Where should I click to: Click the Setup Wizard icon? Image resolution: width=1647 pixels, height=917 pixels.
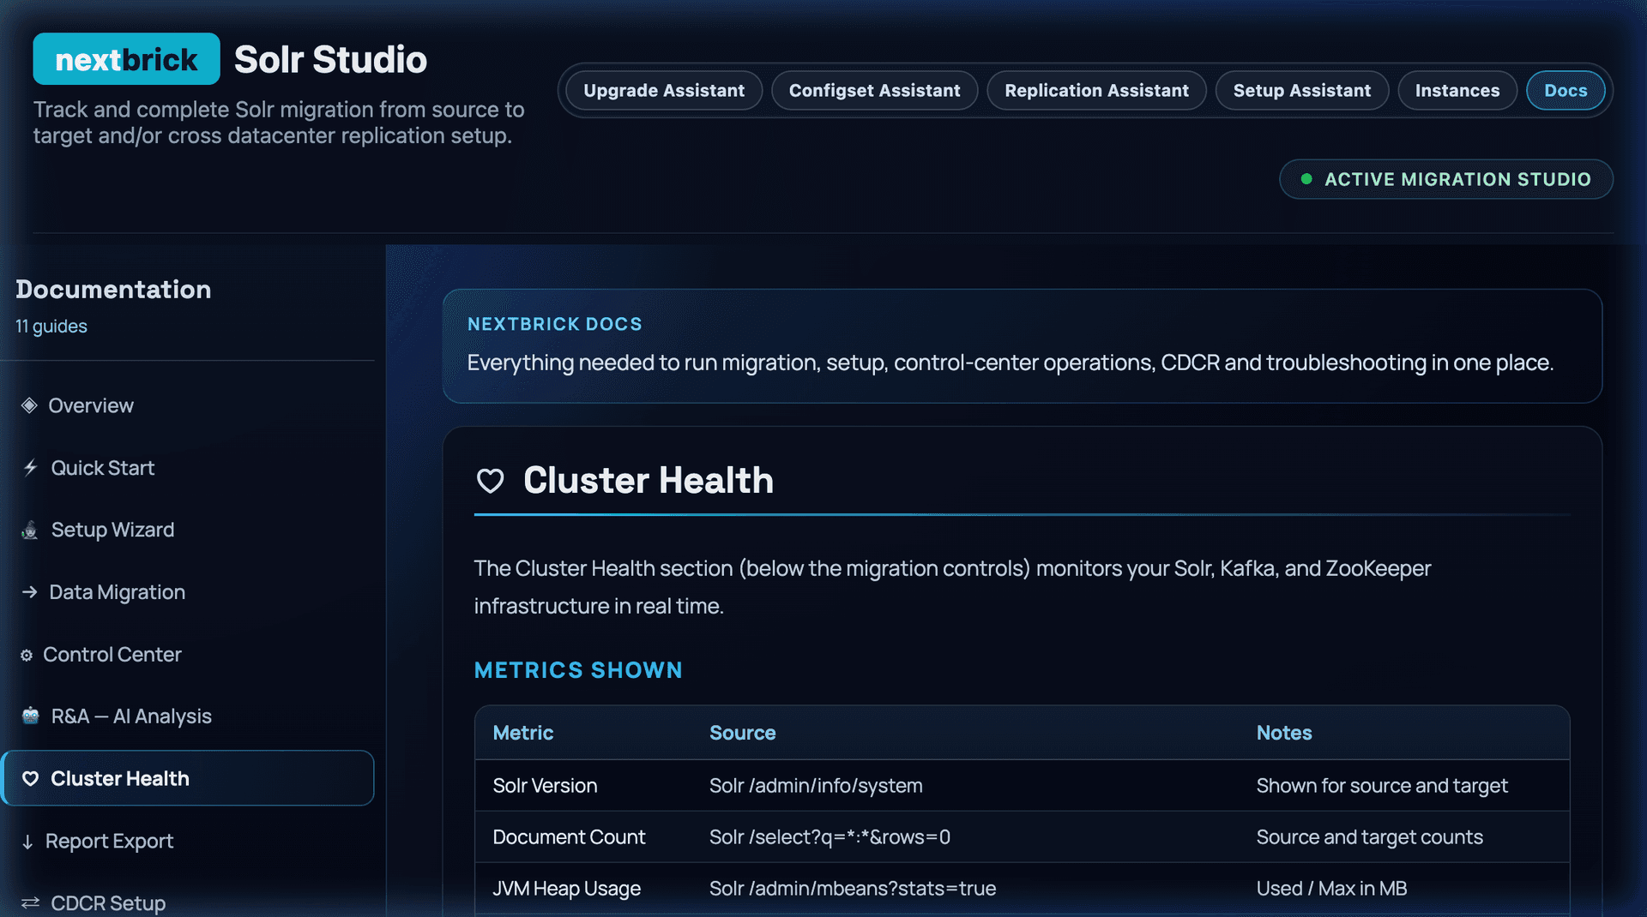[x=30, y=530]
